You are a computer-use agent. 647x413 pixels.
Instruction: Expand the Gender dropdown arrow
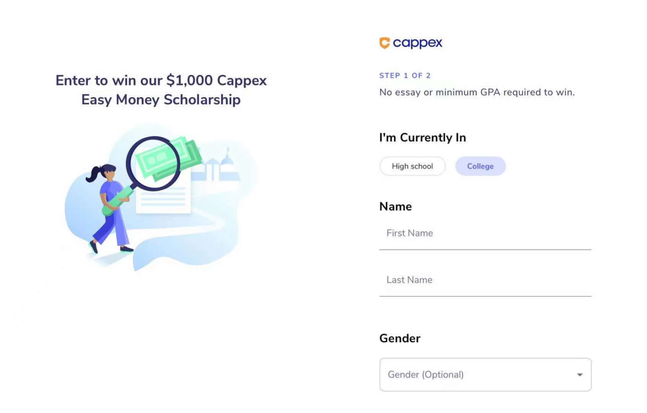(x=579, y=375)
